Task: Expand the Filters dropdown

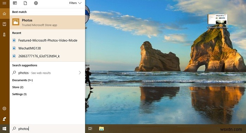Action: (x=75, y=3)
